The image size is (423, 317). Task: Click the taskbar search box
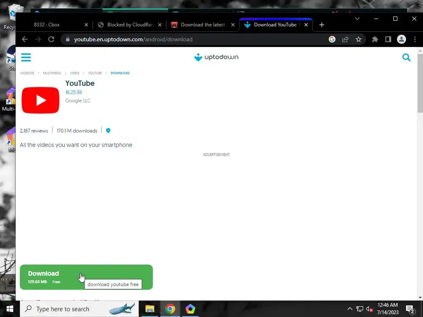pos(79,309)
